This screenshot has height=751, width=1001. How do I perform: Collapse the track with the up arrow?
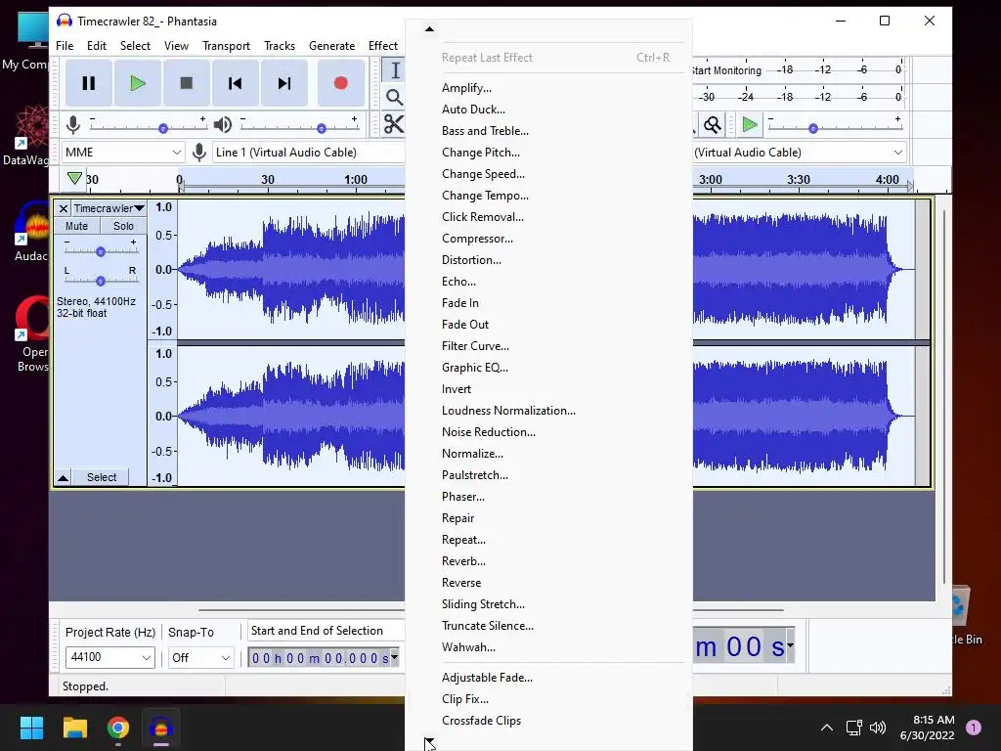click(x=64, y=477)
